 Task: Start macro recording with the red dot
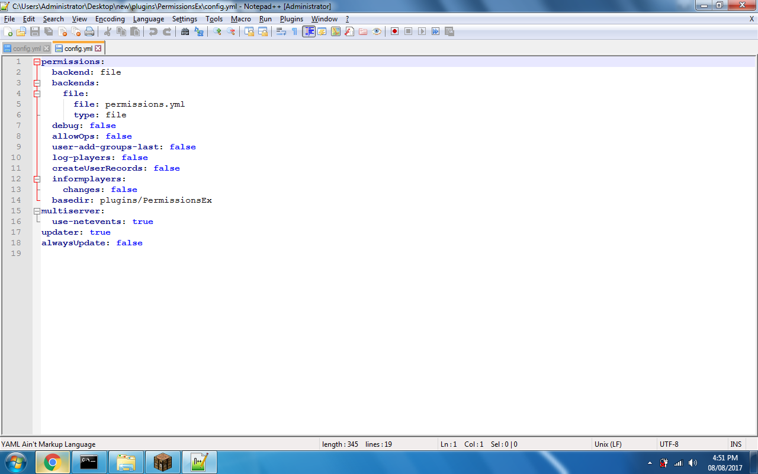pos(394,31)
